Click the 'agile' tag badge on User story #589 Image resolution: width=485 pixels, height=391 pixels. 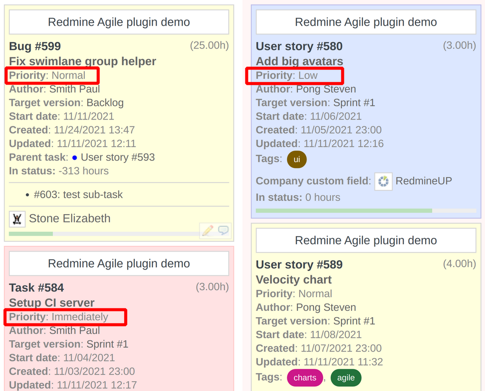tap(346, 377)
